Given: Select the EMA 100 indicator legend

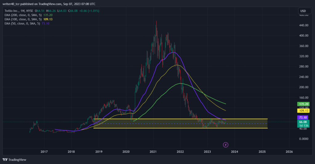Looking at the screenshot, I should pos(29,19).
